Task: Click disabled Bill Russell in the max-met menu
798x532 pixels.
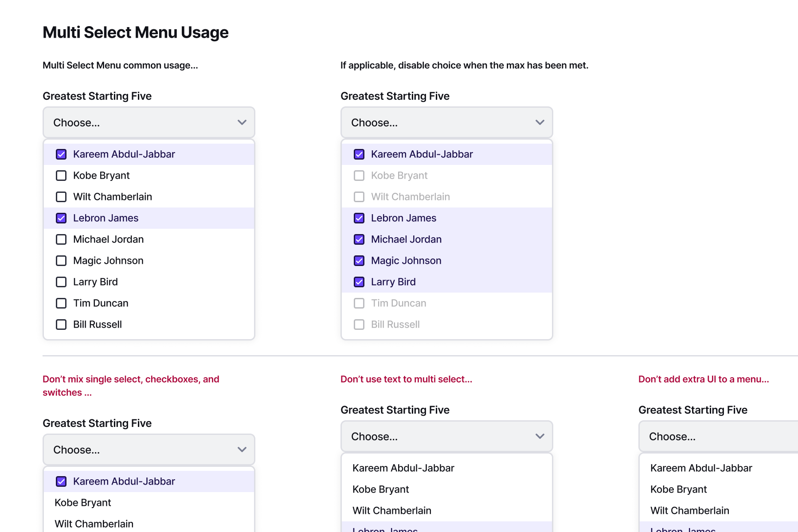Action: pyautogui.click(x=447, y=325)
